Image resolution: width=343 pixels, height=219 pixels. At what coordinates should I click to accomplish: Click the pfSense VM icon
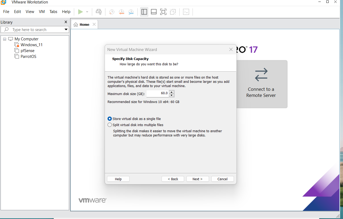pos(17,50)
